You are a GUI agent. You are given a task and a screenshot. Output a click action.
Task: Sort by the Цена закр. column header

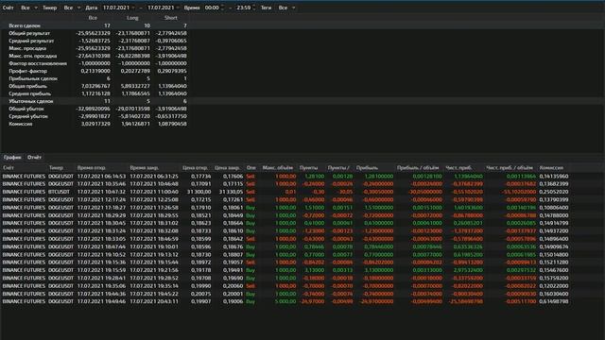pyautogui.click(x=227, y=168)
